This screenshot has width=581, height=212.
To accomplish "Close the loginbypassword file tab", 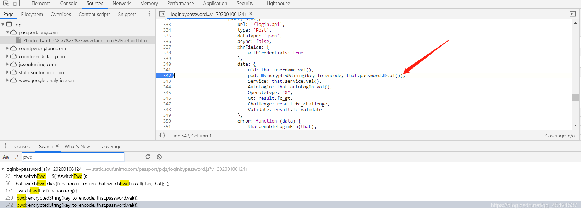I will pos(251,14).
